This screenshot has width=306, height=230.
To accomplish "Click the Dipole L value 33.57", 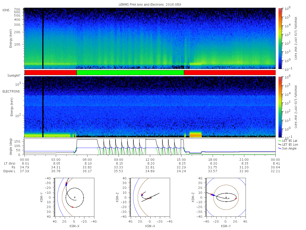I will 213,171.
